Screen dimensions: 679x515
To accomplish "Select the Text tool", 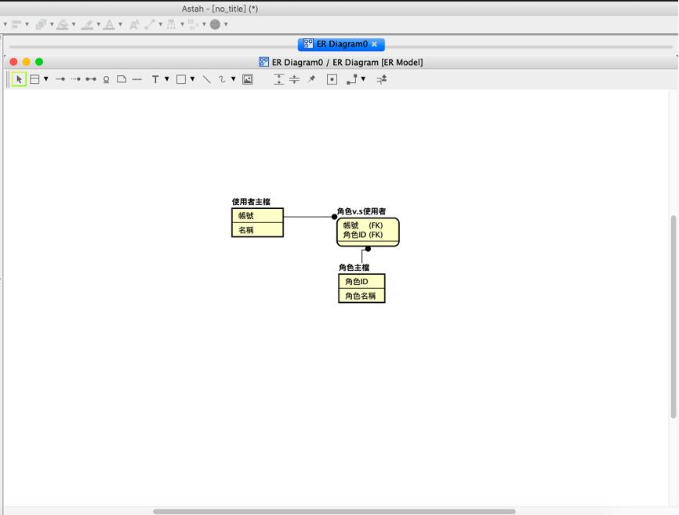I will [155, 79].
